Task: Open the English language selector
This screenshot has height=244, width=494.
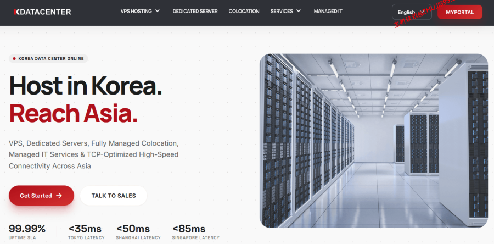Action: pos(412,12)
